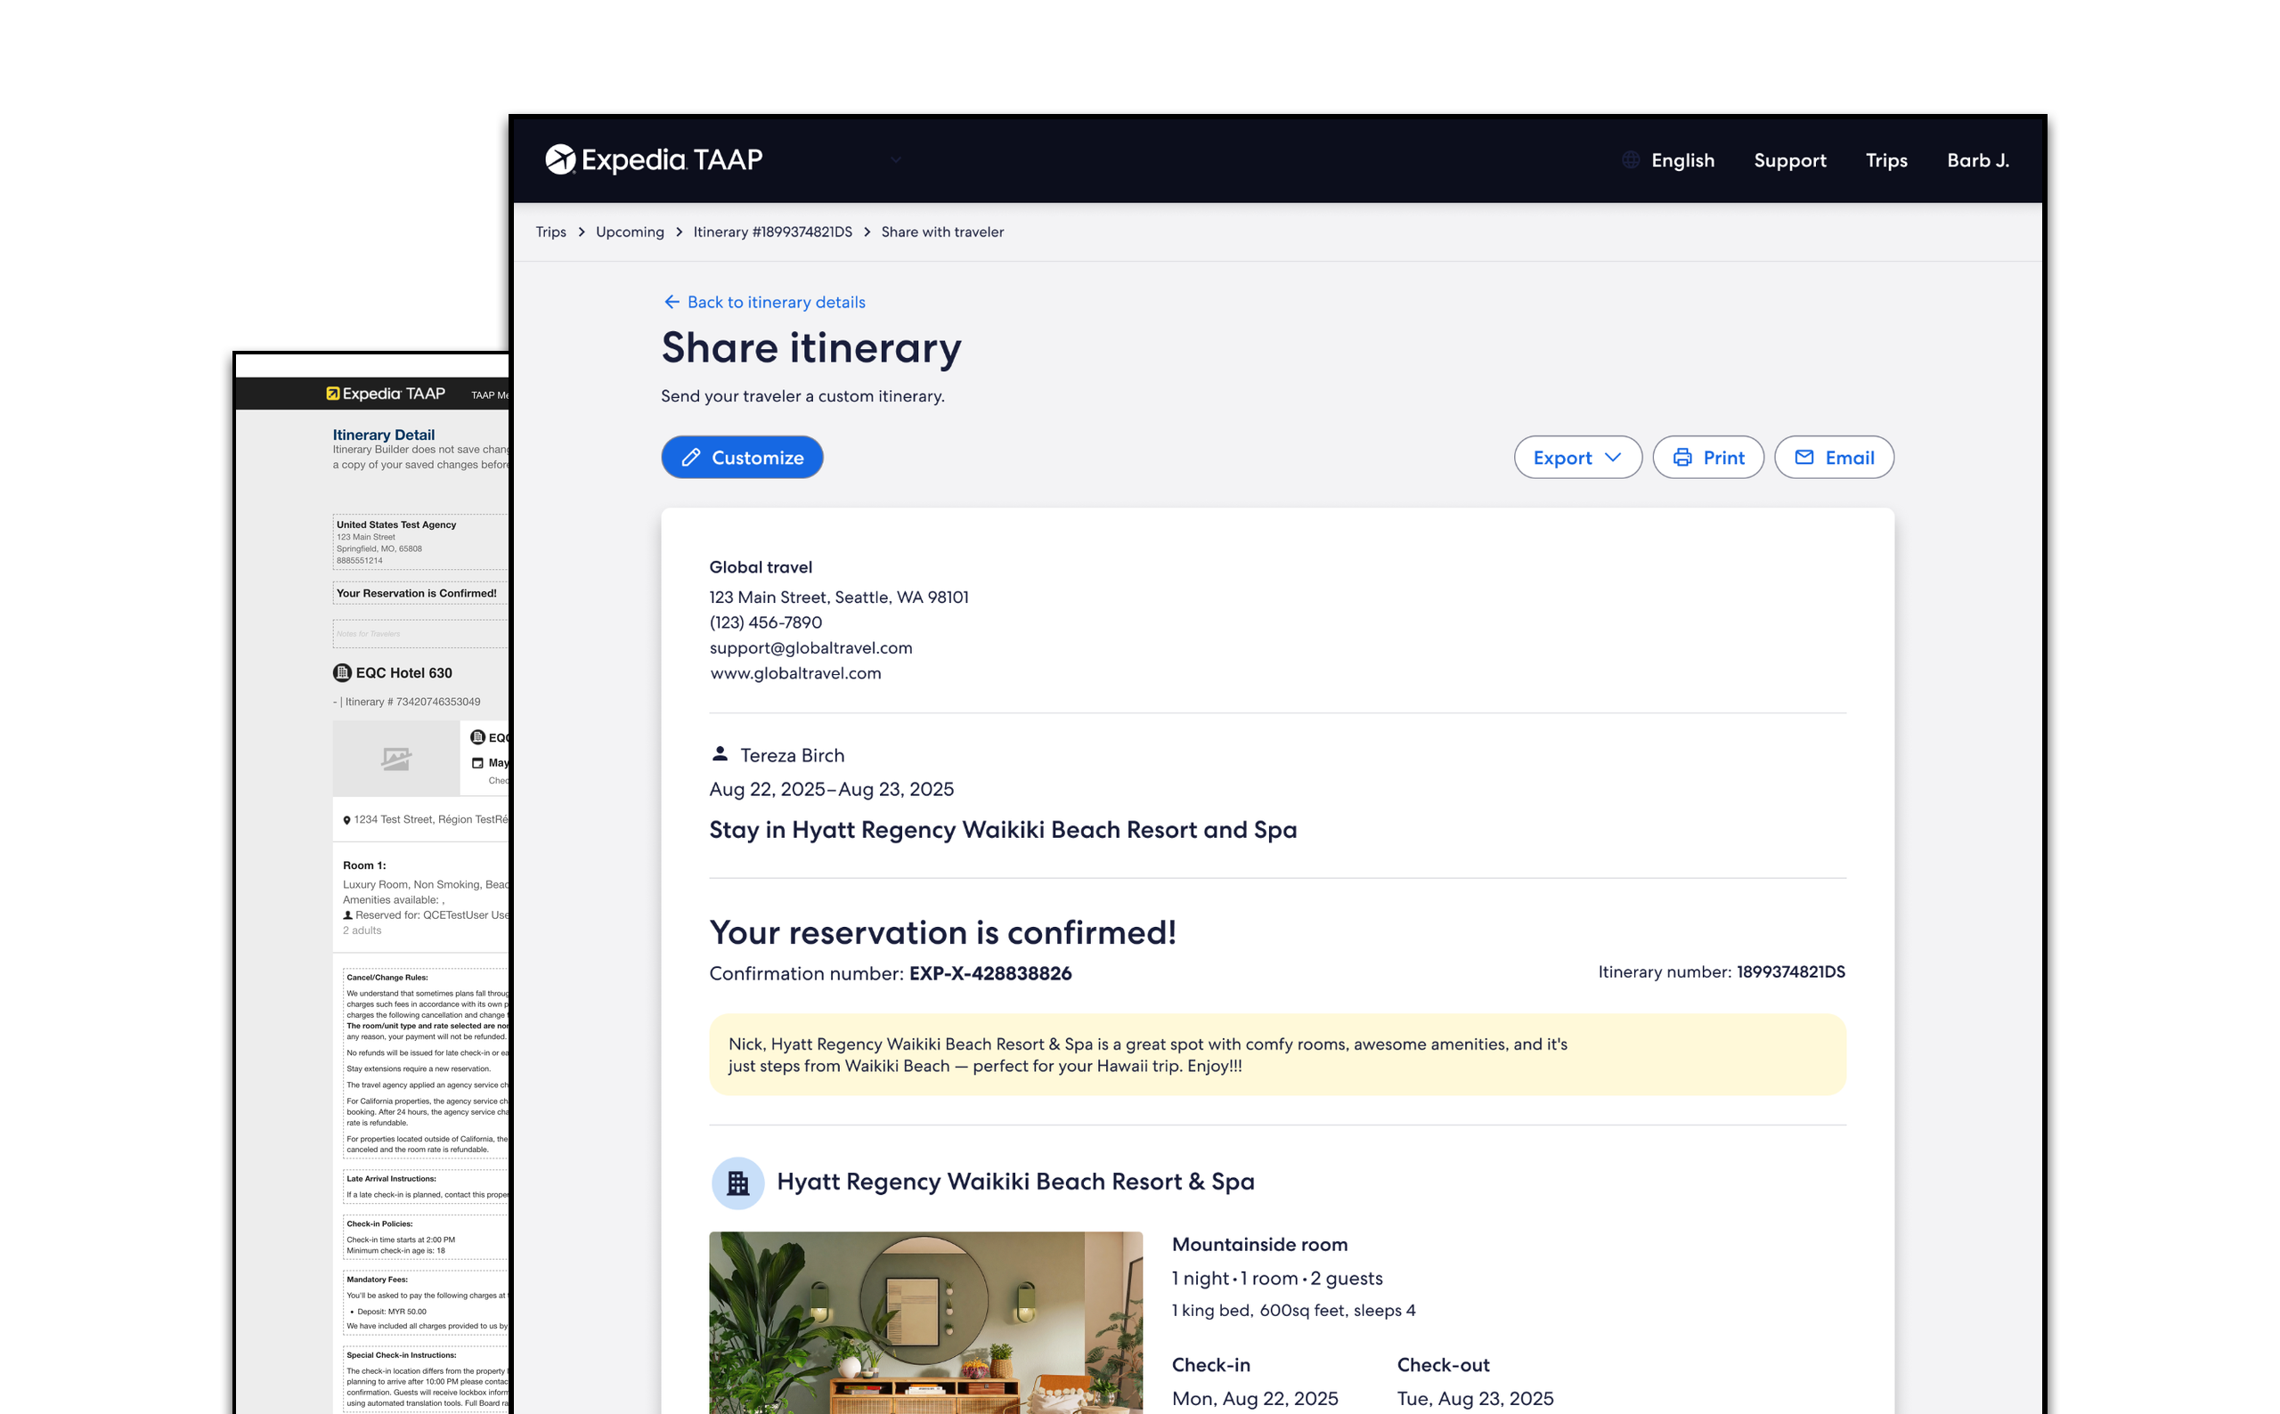Click itinerary number 1899374821DS
The height and width of the screenshot is (1414, 2280).
pyautogui.click(x=1790, y=972)
